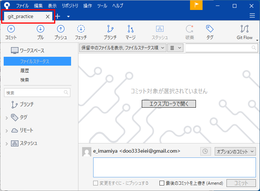Click the commit message text box

pyautogui.click(x=174, y=167)
